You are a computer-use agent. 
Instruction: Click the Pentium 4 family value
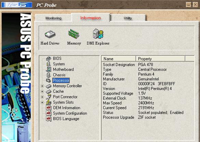tap(146, 74)
